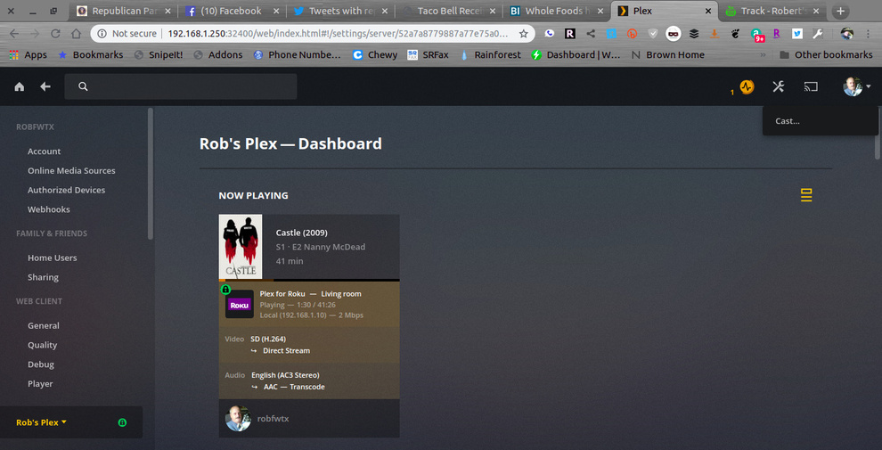Open Player web client settings

[x=40, y=384]
